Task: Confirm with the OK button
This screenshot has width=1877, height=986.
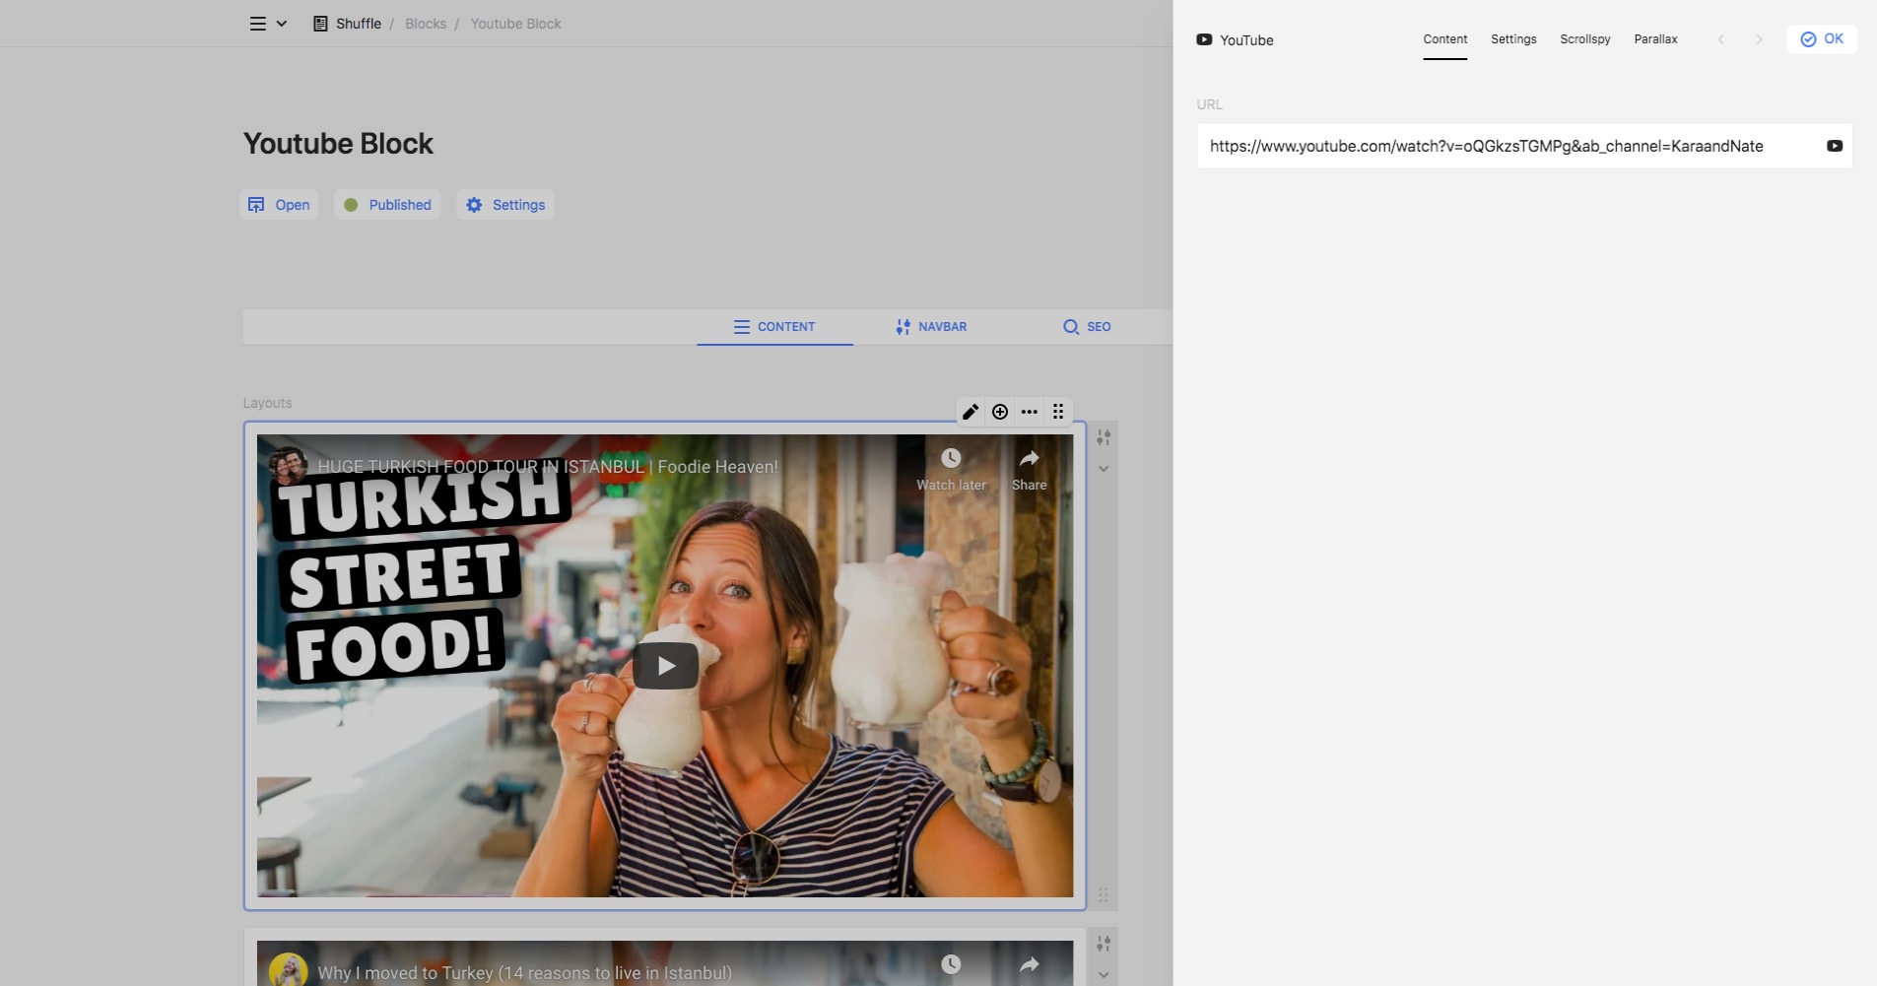Action: (1822, 39)
